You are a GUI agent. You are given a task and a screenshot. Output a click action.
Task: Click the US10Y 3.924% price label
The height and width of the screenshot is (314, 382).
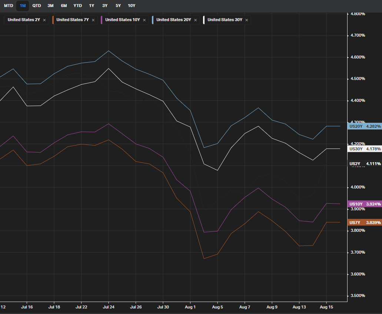(365, 204)
